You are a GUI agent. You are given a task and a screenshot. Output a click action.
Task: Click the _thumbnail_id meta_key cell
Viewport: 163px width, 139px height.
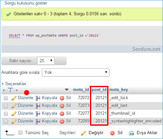click(122, 113)
